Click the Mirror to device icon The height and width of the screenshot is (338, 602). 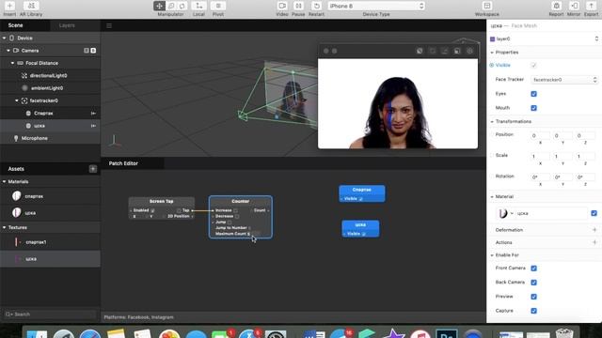[575, 6]
